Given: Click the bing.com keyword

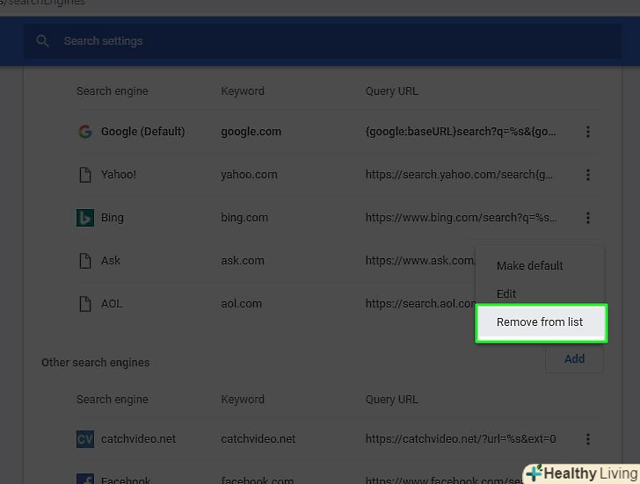Looking at the screenshot, I should [244, 218].
